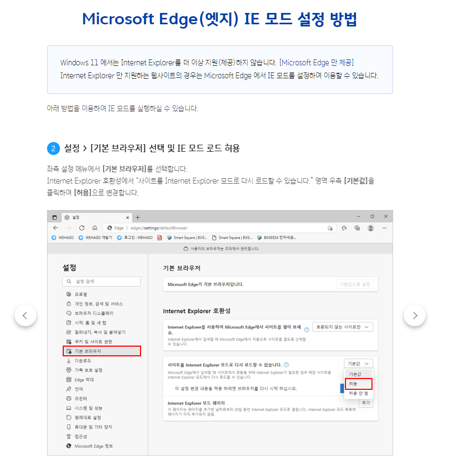Screen dimensions: 452x473
Task: Click the help icon next to 다시 로드할 수 있습니다
Action: [287, 364]
